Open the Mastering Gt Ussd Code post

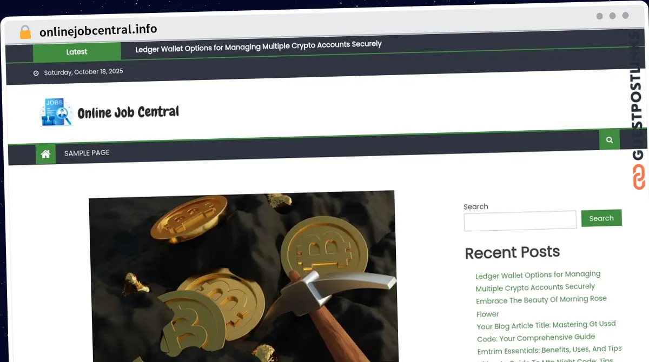546,331
